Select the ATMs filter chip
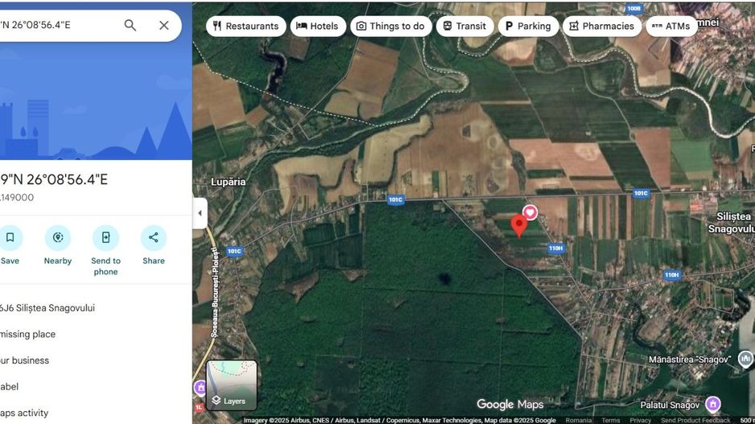 pos(671,26)
